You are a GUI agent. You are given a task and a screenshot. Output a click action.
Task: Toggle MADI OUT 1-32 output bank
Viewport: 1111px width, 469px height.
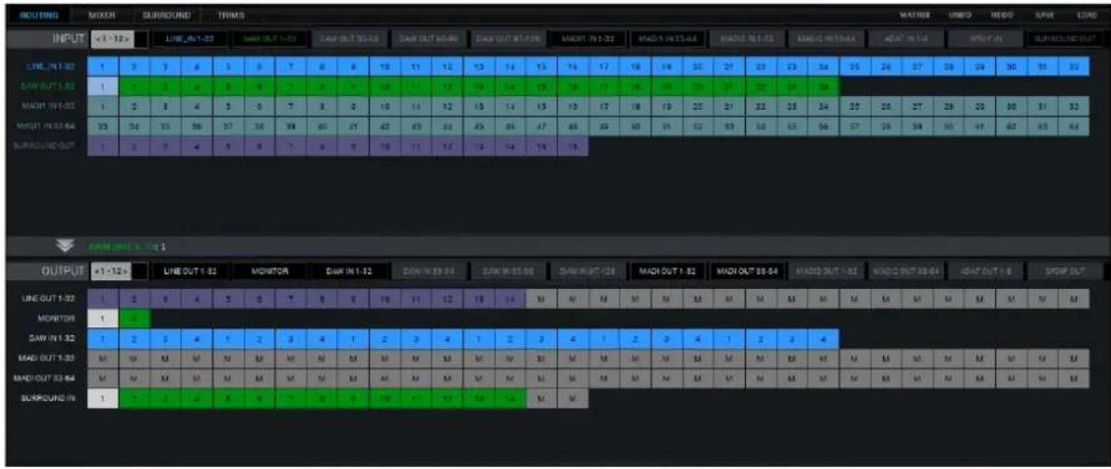click(668, 272)
